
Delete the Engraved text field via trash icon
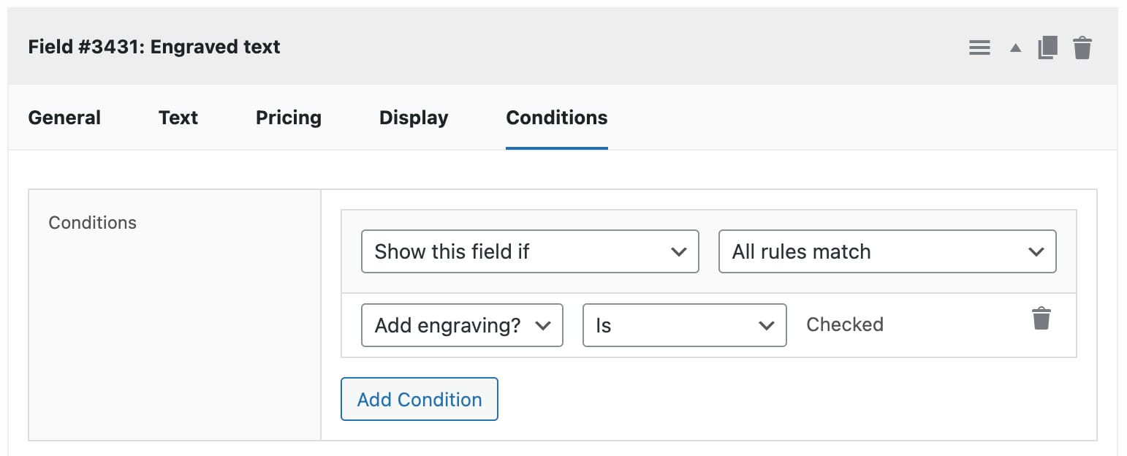point(1083,47)
